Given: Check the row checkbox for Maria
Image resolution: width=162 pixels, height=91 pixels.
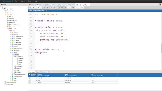Looking at the screenshot, I should coord(29,83).
